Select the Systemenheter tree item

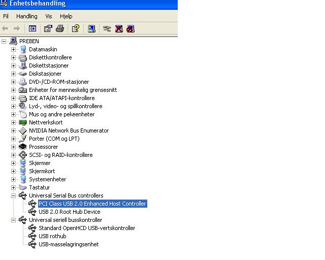point(47,179)
